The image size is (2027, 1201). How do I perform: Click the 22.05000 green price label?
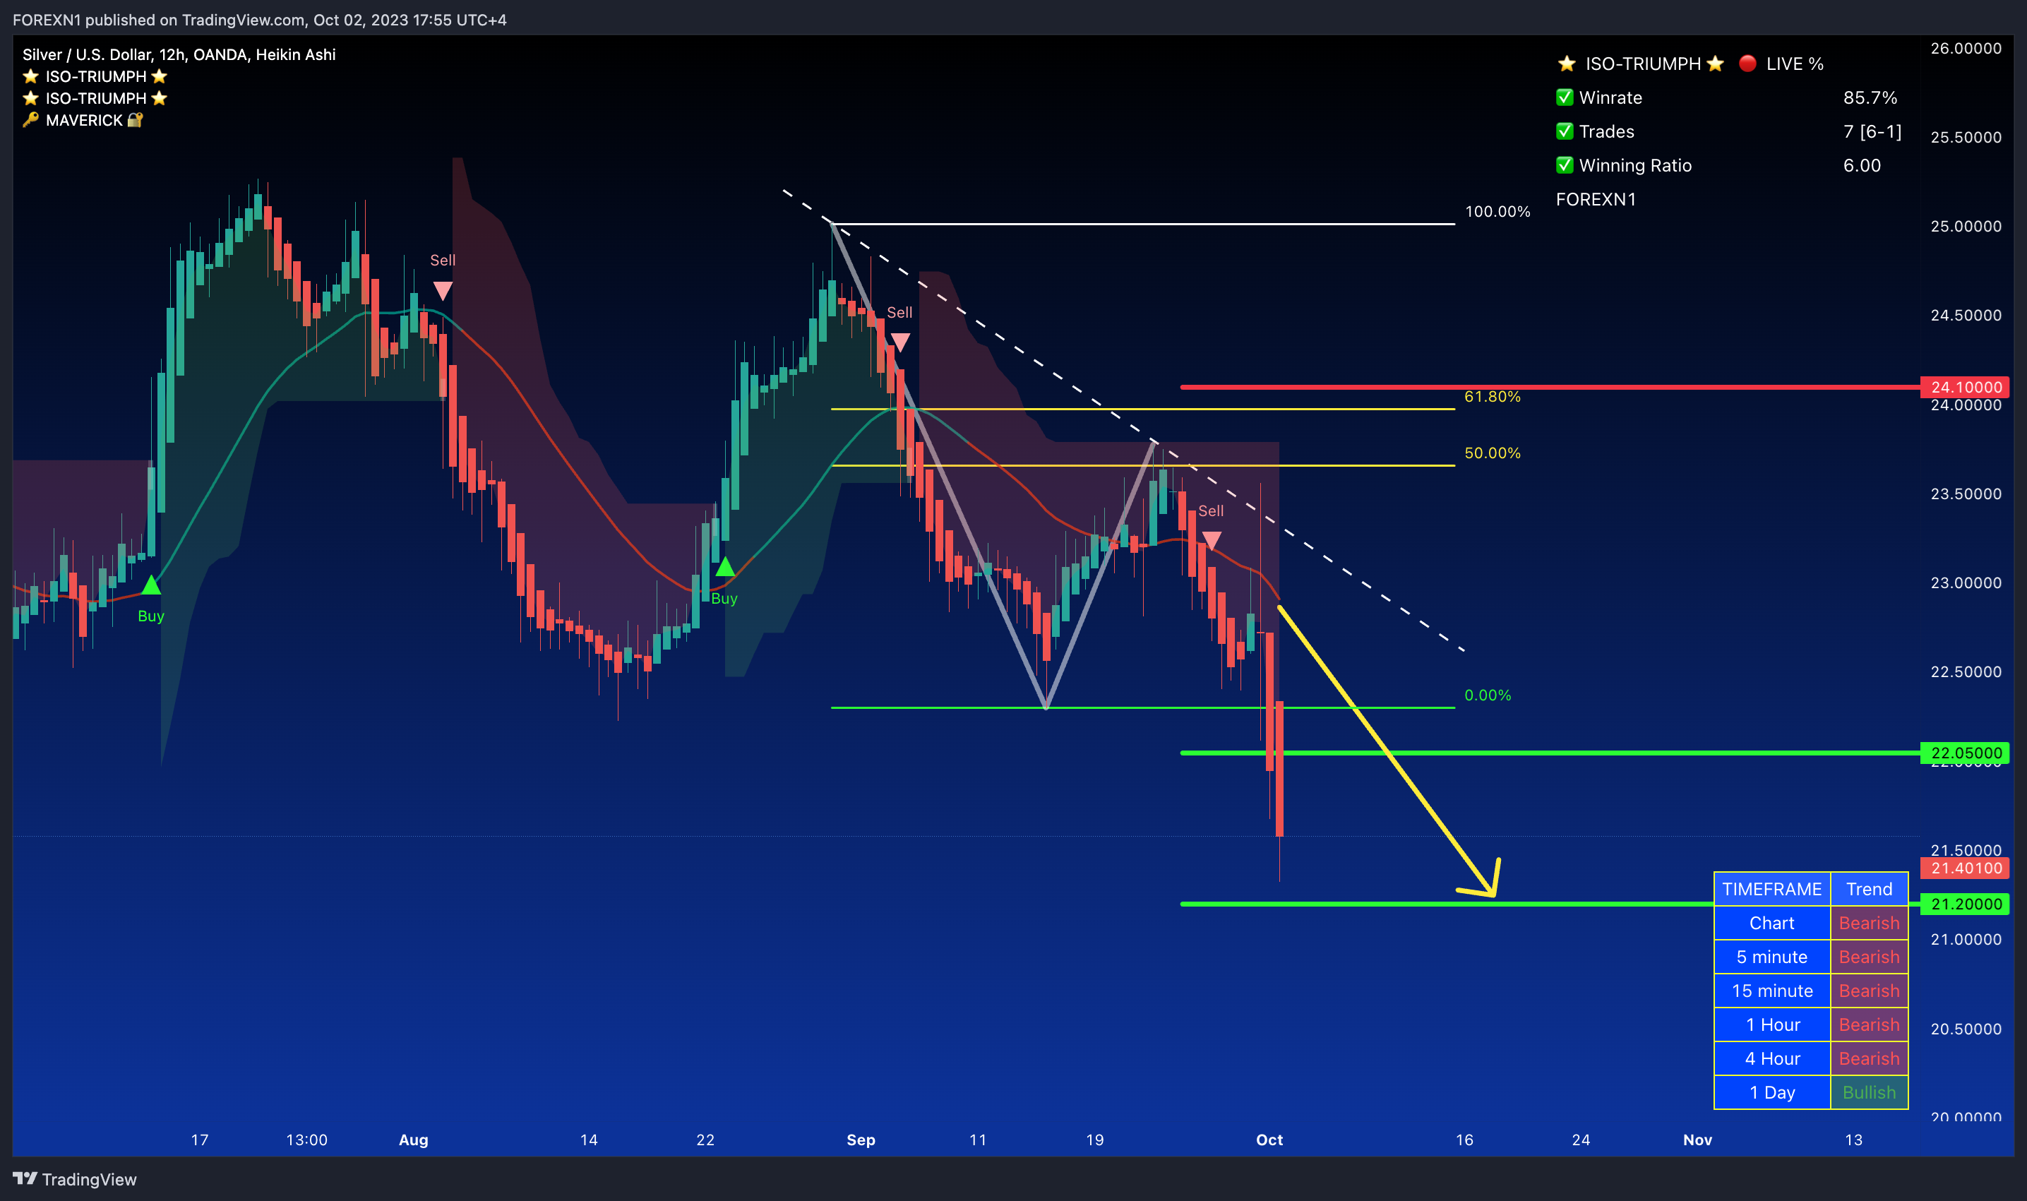[1966, 753]
